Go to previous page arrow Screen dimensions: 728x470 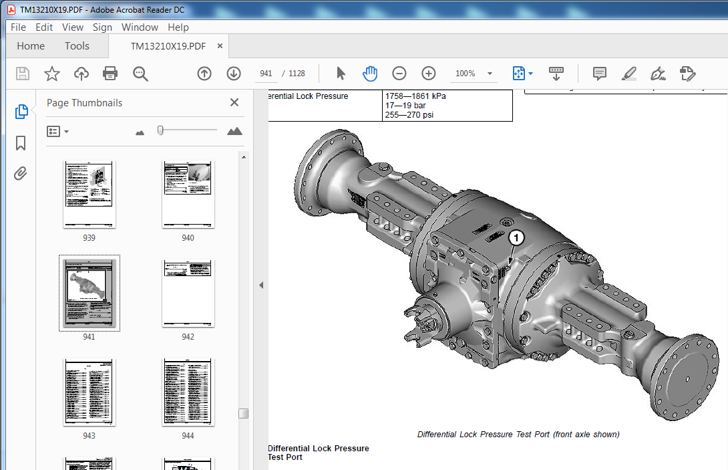pos(204,74)
